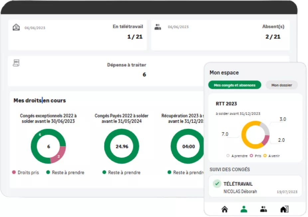Click the expense receipt icon
The image size is (308, 217).
pos(16,63)
